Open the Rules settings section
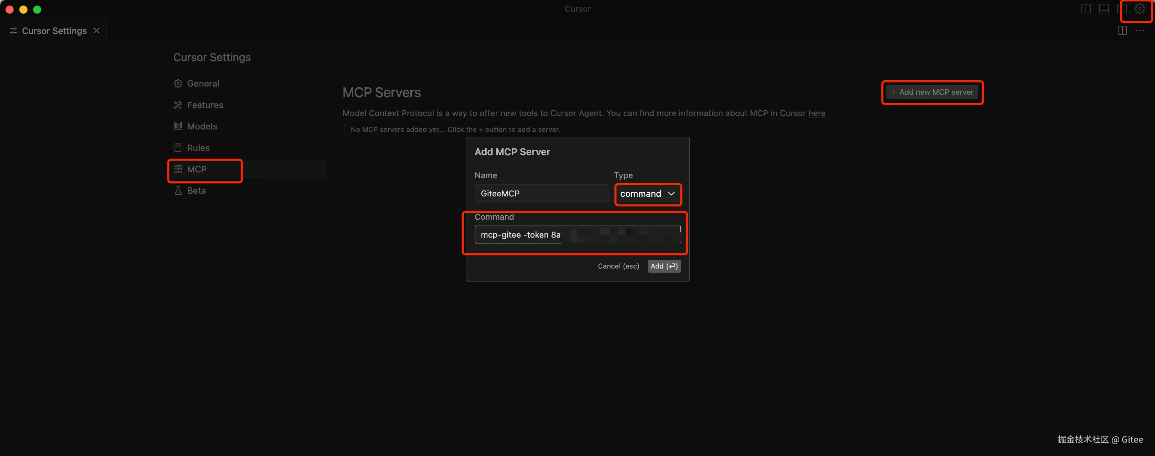This screenshot has height=456, width=1155. click(198, 148)
